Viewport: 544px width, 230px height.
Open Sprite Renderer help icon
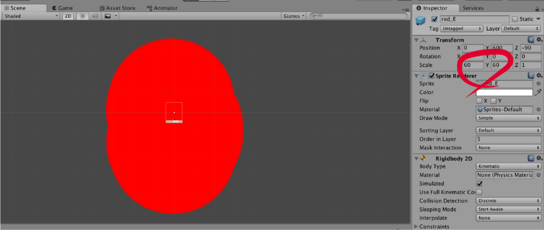[x=531, y=75]
